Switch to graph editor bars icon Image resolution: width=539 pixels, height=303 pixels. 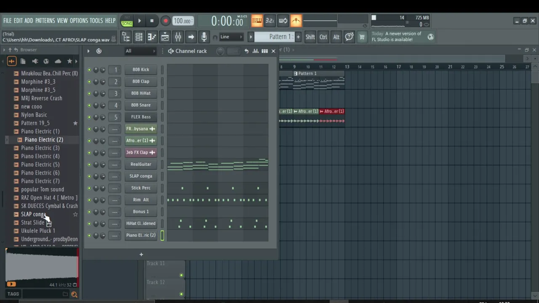point(256,51)
